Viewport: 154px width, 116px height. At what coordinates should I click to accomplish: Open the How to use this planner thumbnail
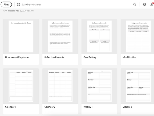[x=21, y=36]
